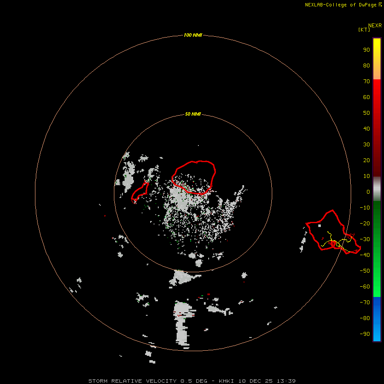The width and height of the screenshot is (384, 384).
Task: Click the 90 value on the velocity scale
Action: 367,50
